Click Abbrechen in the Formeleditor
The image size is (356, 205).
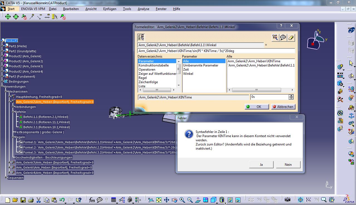tap(283, 107)
